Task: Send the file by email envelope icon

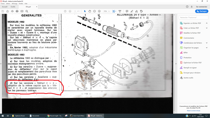Action: pos(22,11)
